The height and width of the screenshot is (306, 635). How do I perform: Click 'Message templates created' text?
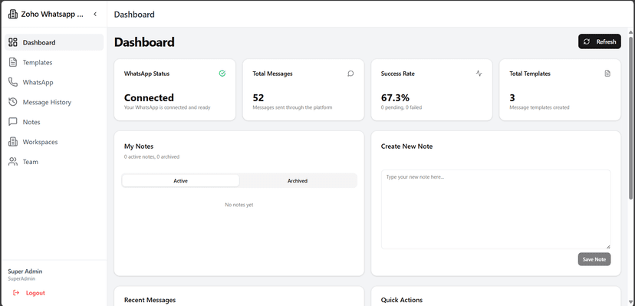[539, 107]
